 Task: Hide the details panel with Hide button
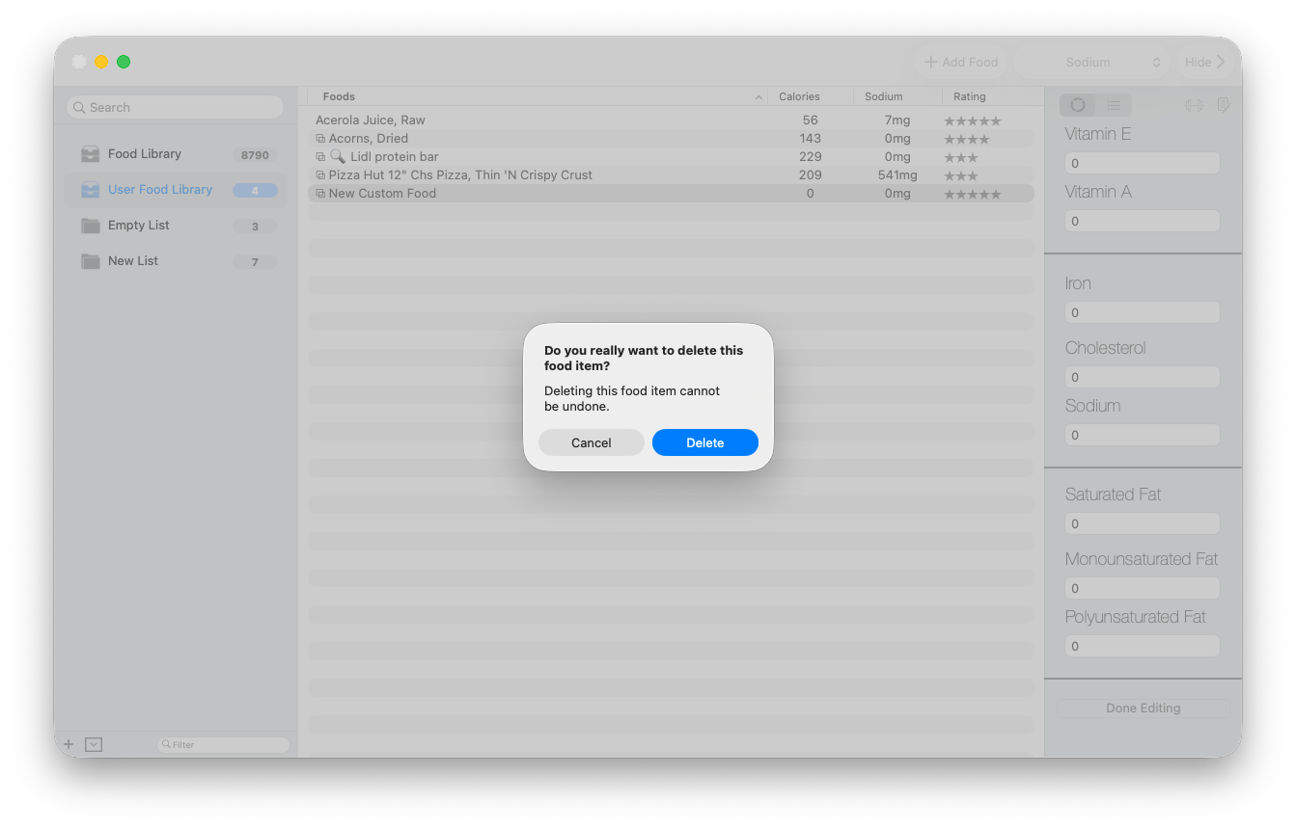click(x=1205, y=62)
